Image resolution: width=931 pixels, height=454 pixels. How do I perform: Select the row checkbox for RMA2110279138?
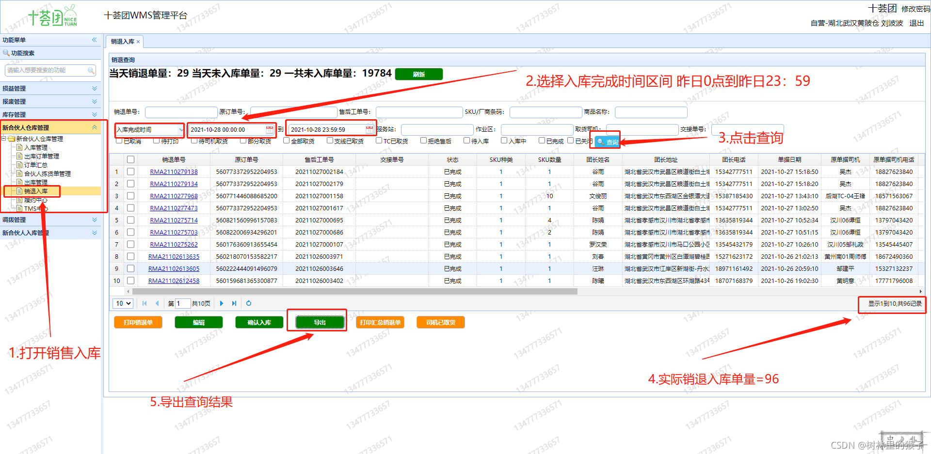[x=130, y=172]
